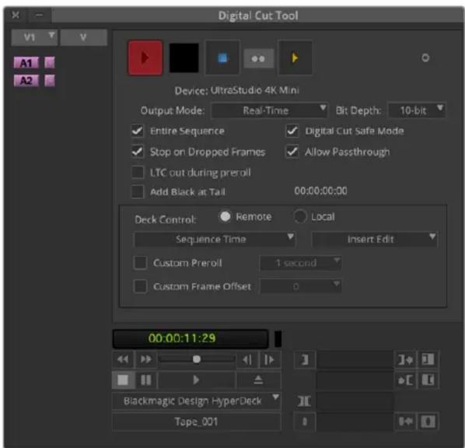
Task: Open the frame offset value dropdown
Action: tap(301, 286)
